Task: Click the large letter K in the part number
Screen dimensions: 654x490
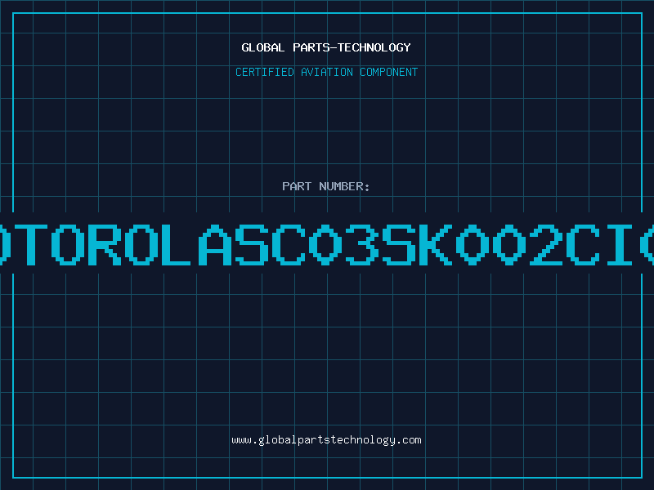Action: point(436,244)
